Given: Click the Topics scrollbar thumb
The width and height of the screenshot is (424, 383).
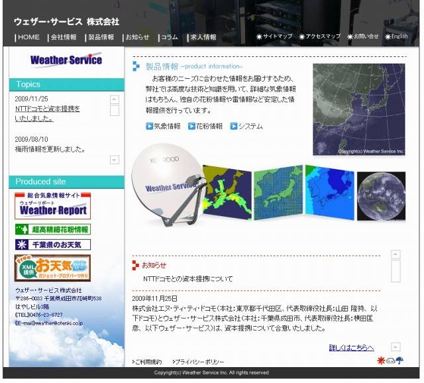Looking at the screenshot, I should pos(115,111).
